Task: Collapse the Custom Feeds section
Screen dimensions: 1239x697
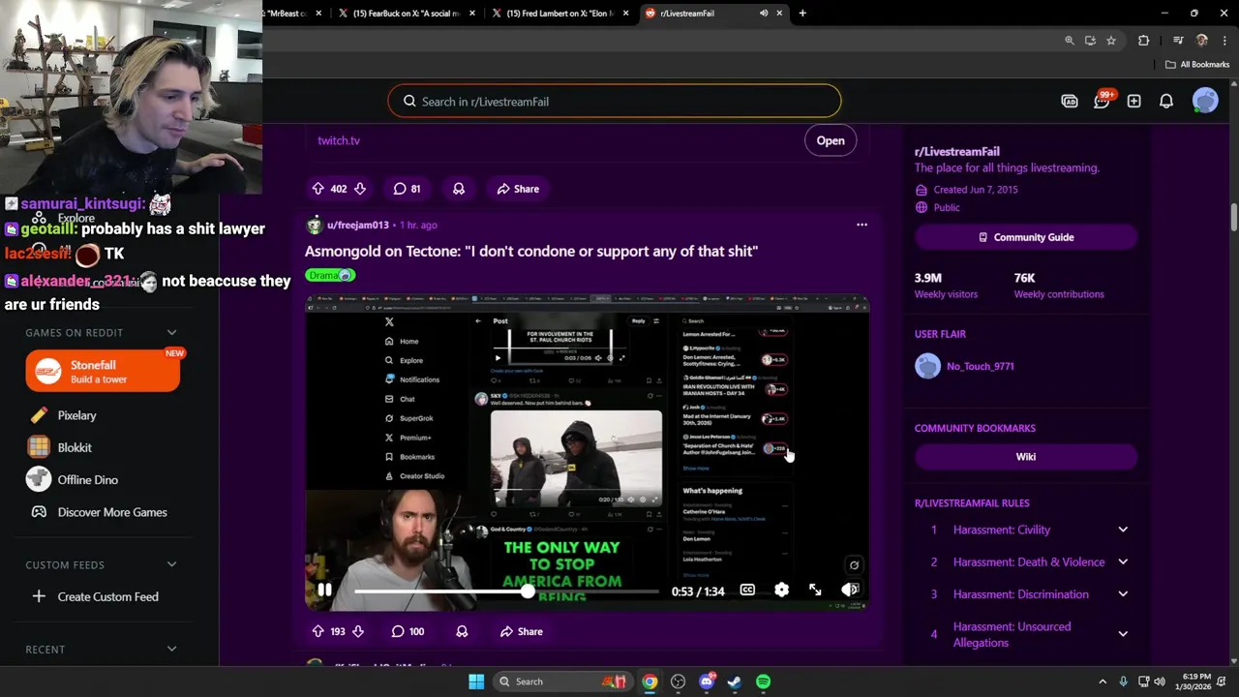Action: [x=171, y=564]
